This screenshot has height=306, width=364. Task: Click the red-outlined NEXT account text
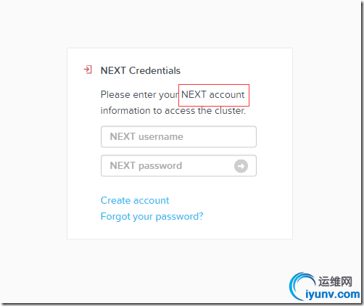point(213,94)
